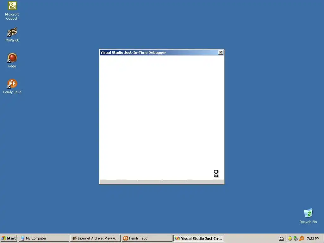
Task: Click the on-screen keyboard taskbar icon
Action: tap(281, 239)
